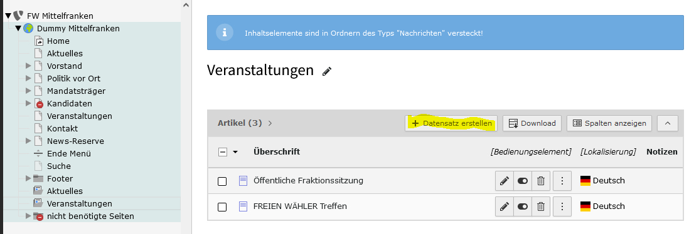
Task: Click the hidden-page icon beside Kandidaten
Action: click(39, 103)
